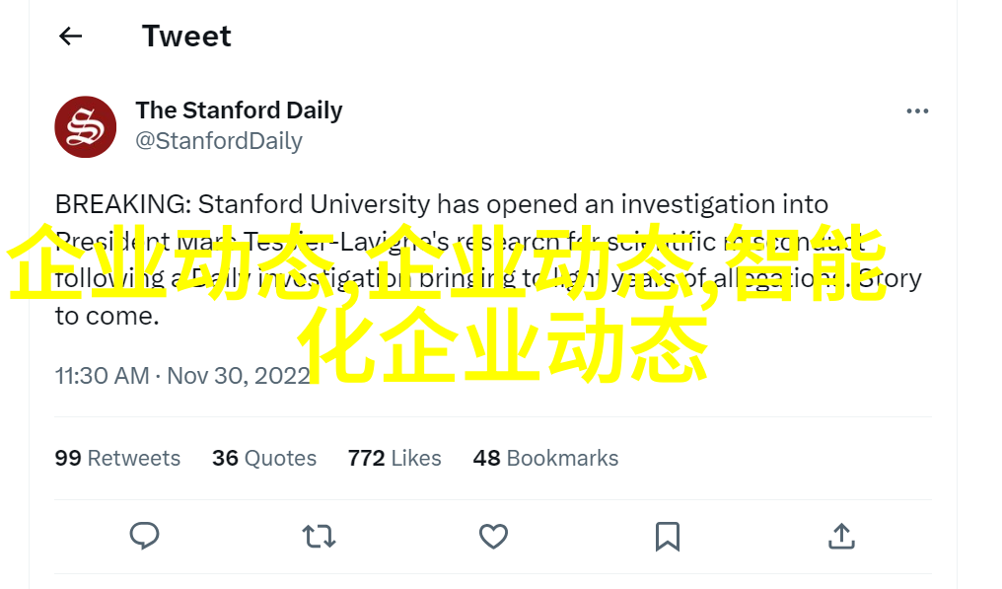Open the 48 Bookmarks count
The image size is (1002, 589).
(x=545, y=458)
